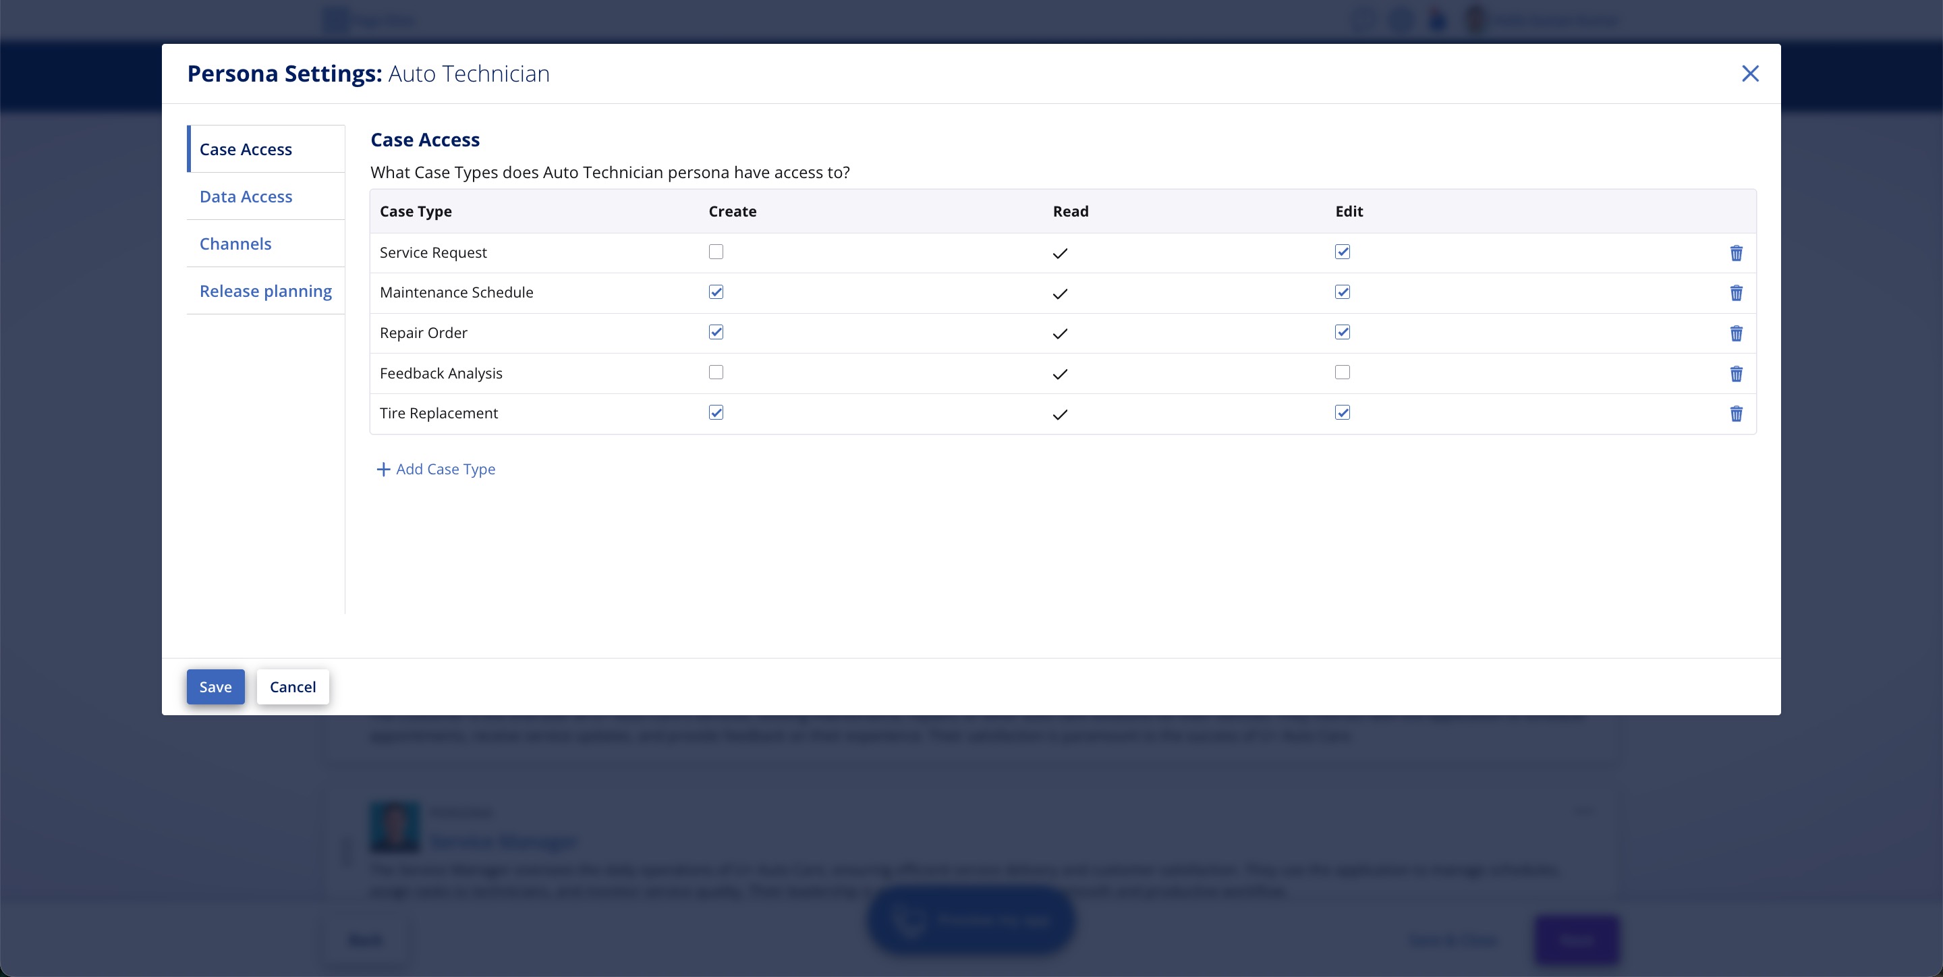
Task: Click trash icon for Tire Replacement
Action: click(1736, 414)
